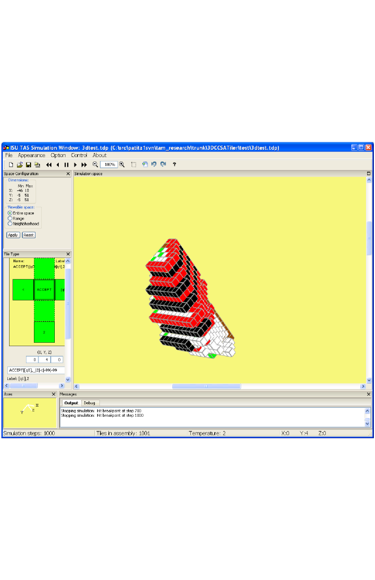Click Tile Type vertical scrollbar down arrow
This screenshot has height=580, width=375.
(x=68, y=380)
